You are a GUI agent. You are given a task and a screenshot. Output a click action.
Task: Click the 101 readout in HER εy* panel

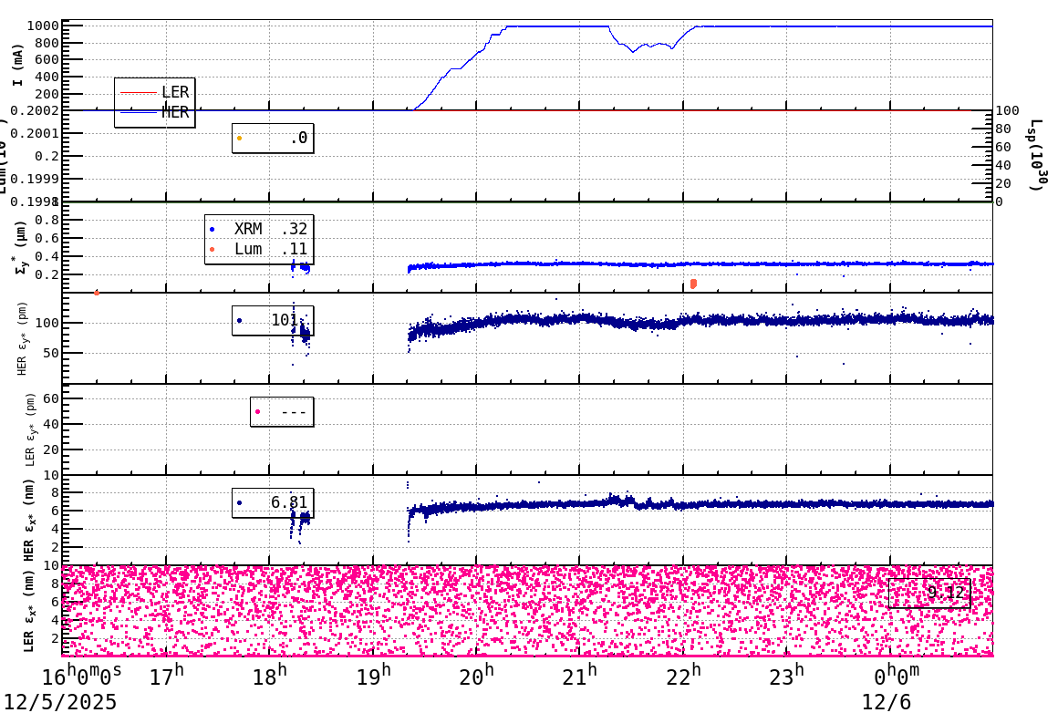[285, 318]
